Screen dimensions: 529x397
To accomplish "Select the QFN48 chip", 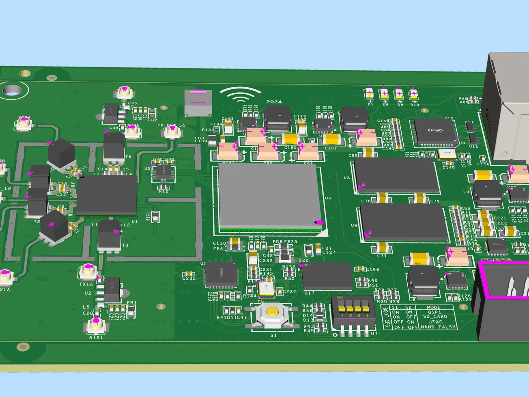I will point(435,132).
